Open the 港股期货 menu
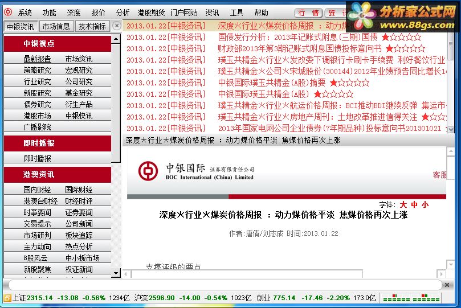The image size is (461, 308). point(151,13)
